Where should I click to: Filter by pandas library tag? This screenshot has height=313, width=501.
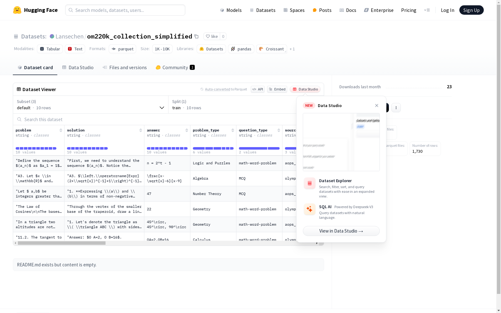point(241,49)
